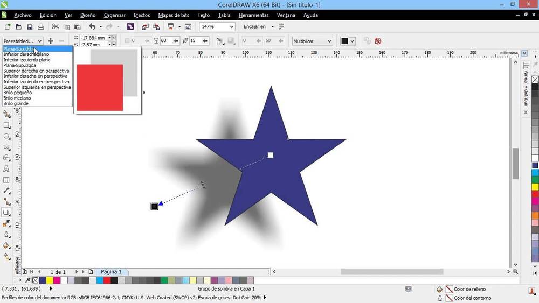The height and width of the screenshot is (303, 539).
Task: Choose 'Brillo mediano' from the preset list
Action: coord(17,98)
